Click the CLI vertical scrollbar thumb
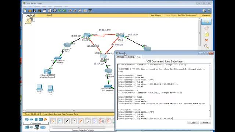Screen dimensions: 235x132 point(210,110)
